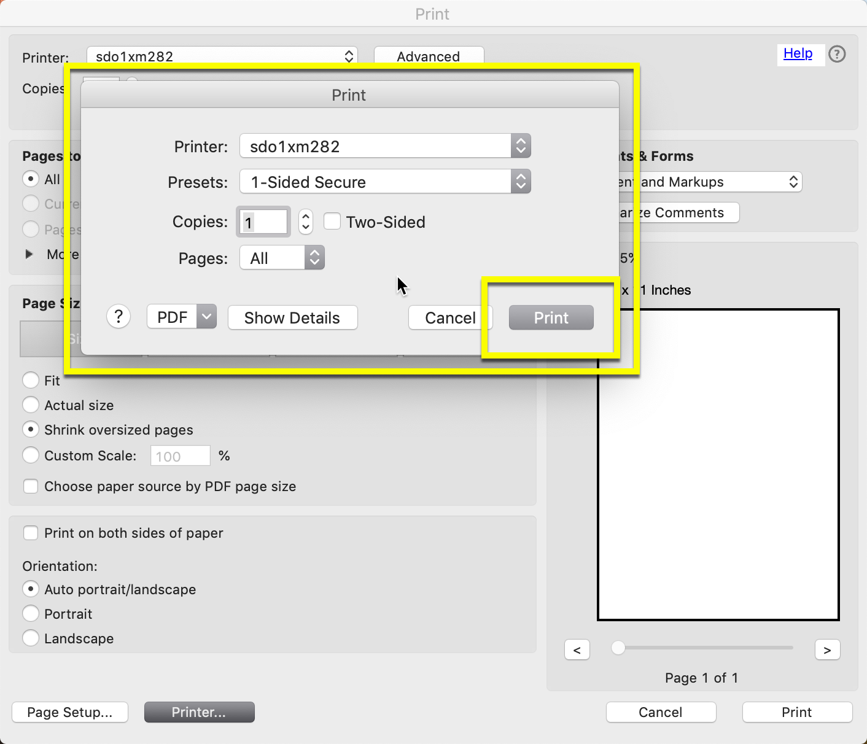Select Landscape orientation
The height and width of the screenshot is (744, 867).
(x=31, y=638)
